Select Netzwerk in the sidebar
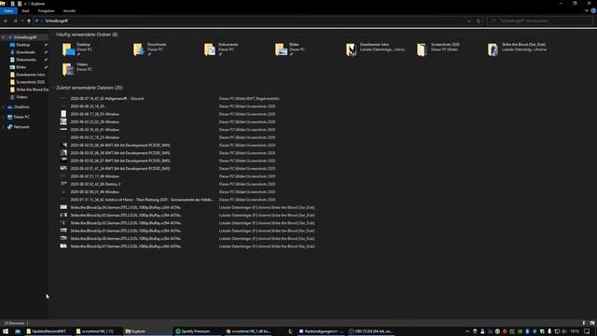This screenshot has height=336, width=597. (x=21, y=127)
